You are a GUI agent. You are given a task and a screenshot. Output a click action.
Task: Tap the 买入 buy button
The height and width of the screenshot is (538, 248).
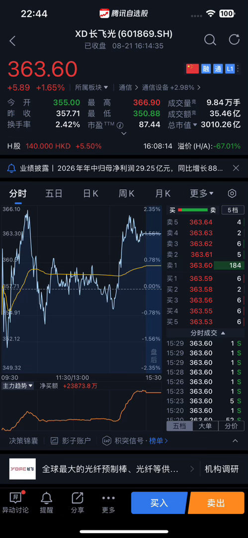[x=159, y=503]
